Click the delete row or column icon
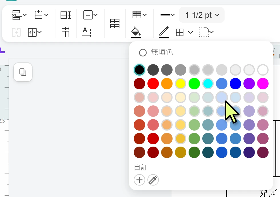The height and width of the screenshot is (197, 280). 17,15
